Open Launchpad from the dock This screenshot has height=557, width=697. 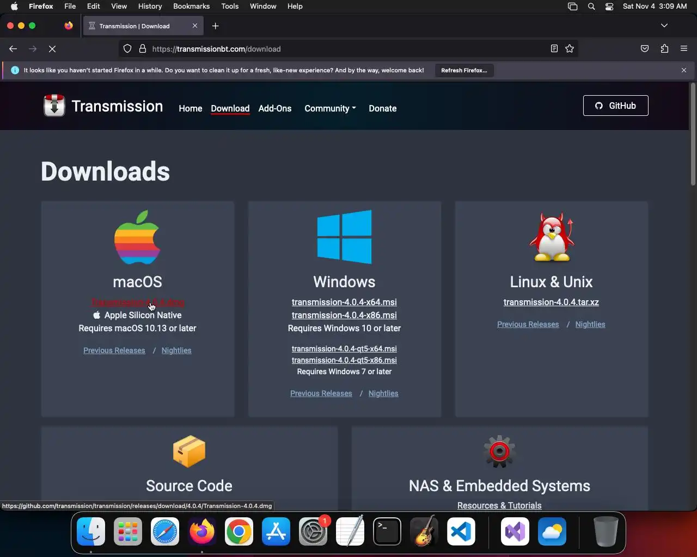(x=128, y=531)
